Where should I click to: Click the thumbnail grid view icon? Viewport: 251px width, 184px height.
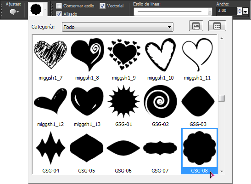[x=217, y=26]
